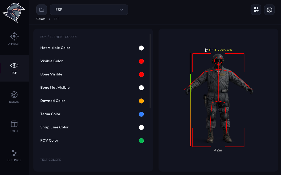Pick the Visible Color red swatch
Screen dimensions: 281x175
pyautogui.click(x=141, y=61)
